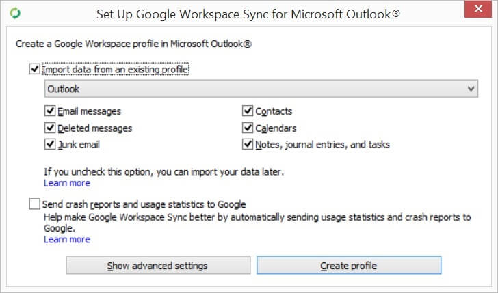
Task: Uncheck Notes, journal entries, and tasks
Action: pos(248,144)
